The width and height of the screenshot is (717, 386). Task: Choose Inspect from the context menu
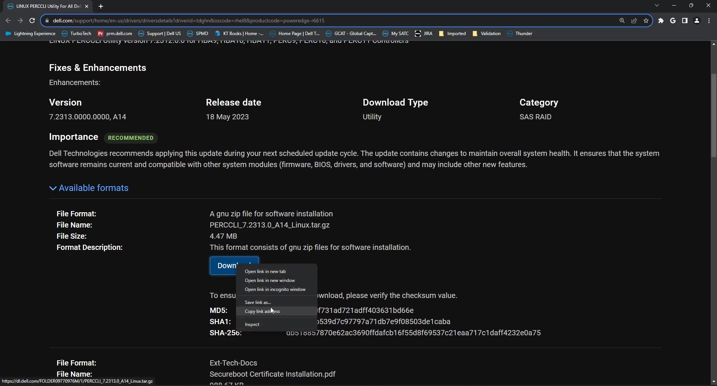coord(252,324)
